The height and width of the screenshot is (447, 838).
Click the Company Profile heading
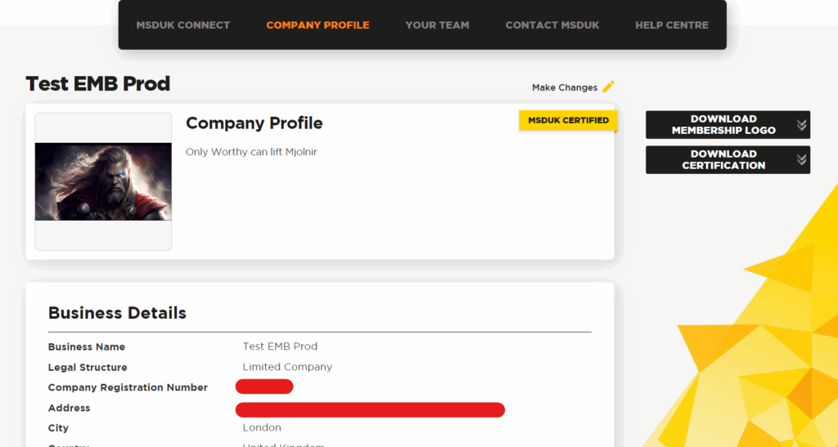click(x=254, y=123)
